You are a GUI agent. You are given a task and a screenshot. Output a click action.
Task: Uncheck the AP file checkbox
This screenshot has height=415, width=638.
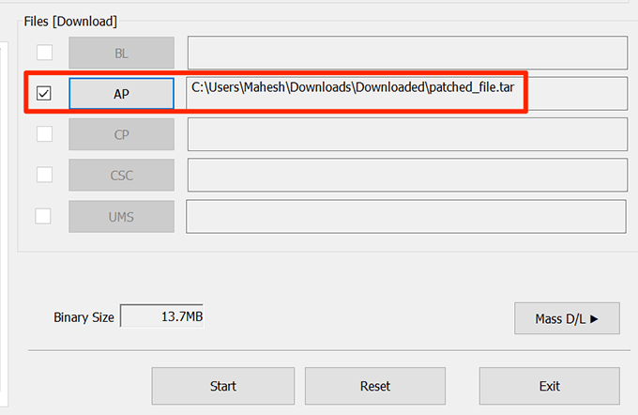[x=43, y=93]
